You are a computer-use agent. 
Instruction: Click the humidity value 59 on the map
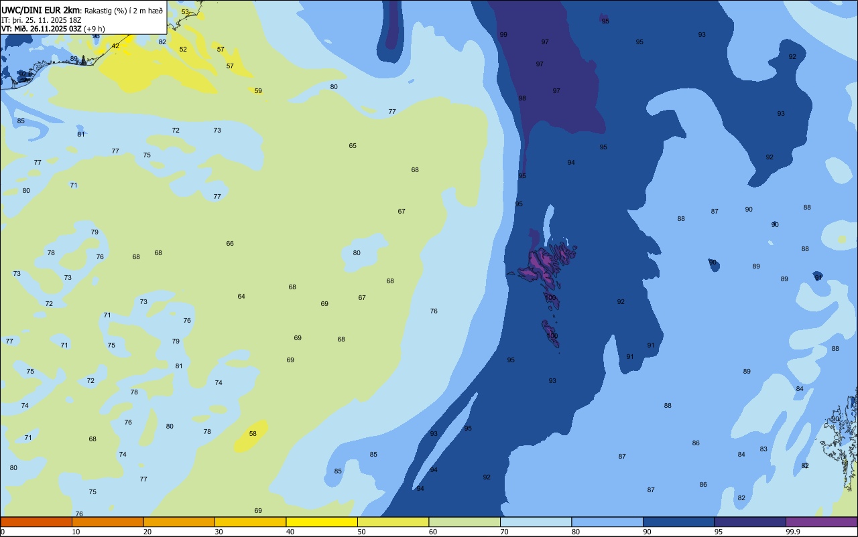tap(258, 91)
